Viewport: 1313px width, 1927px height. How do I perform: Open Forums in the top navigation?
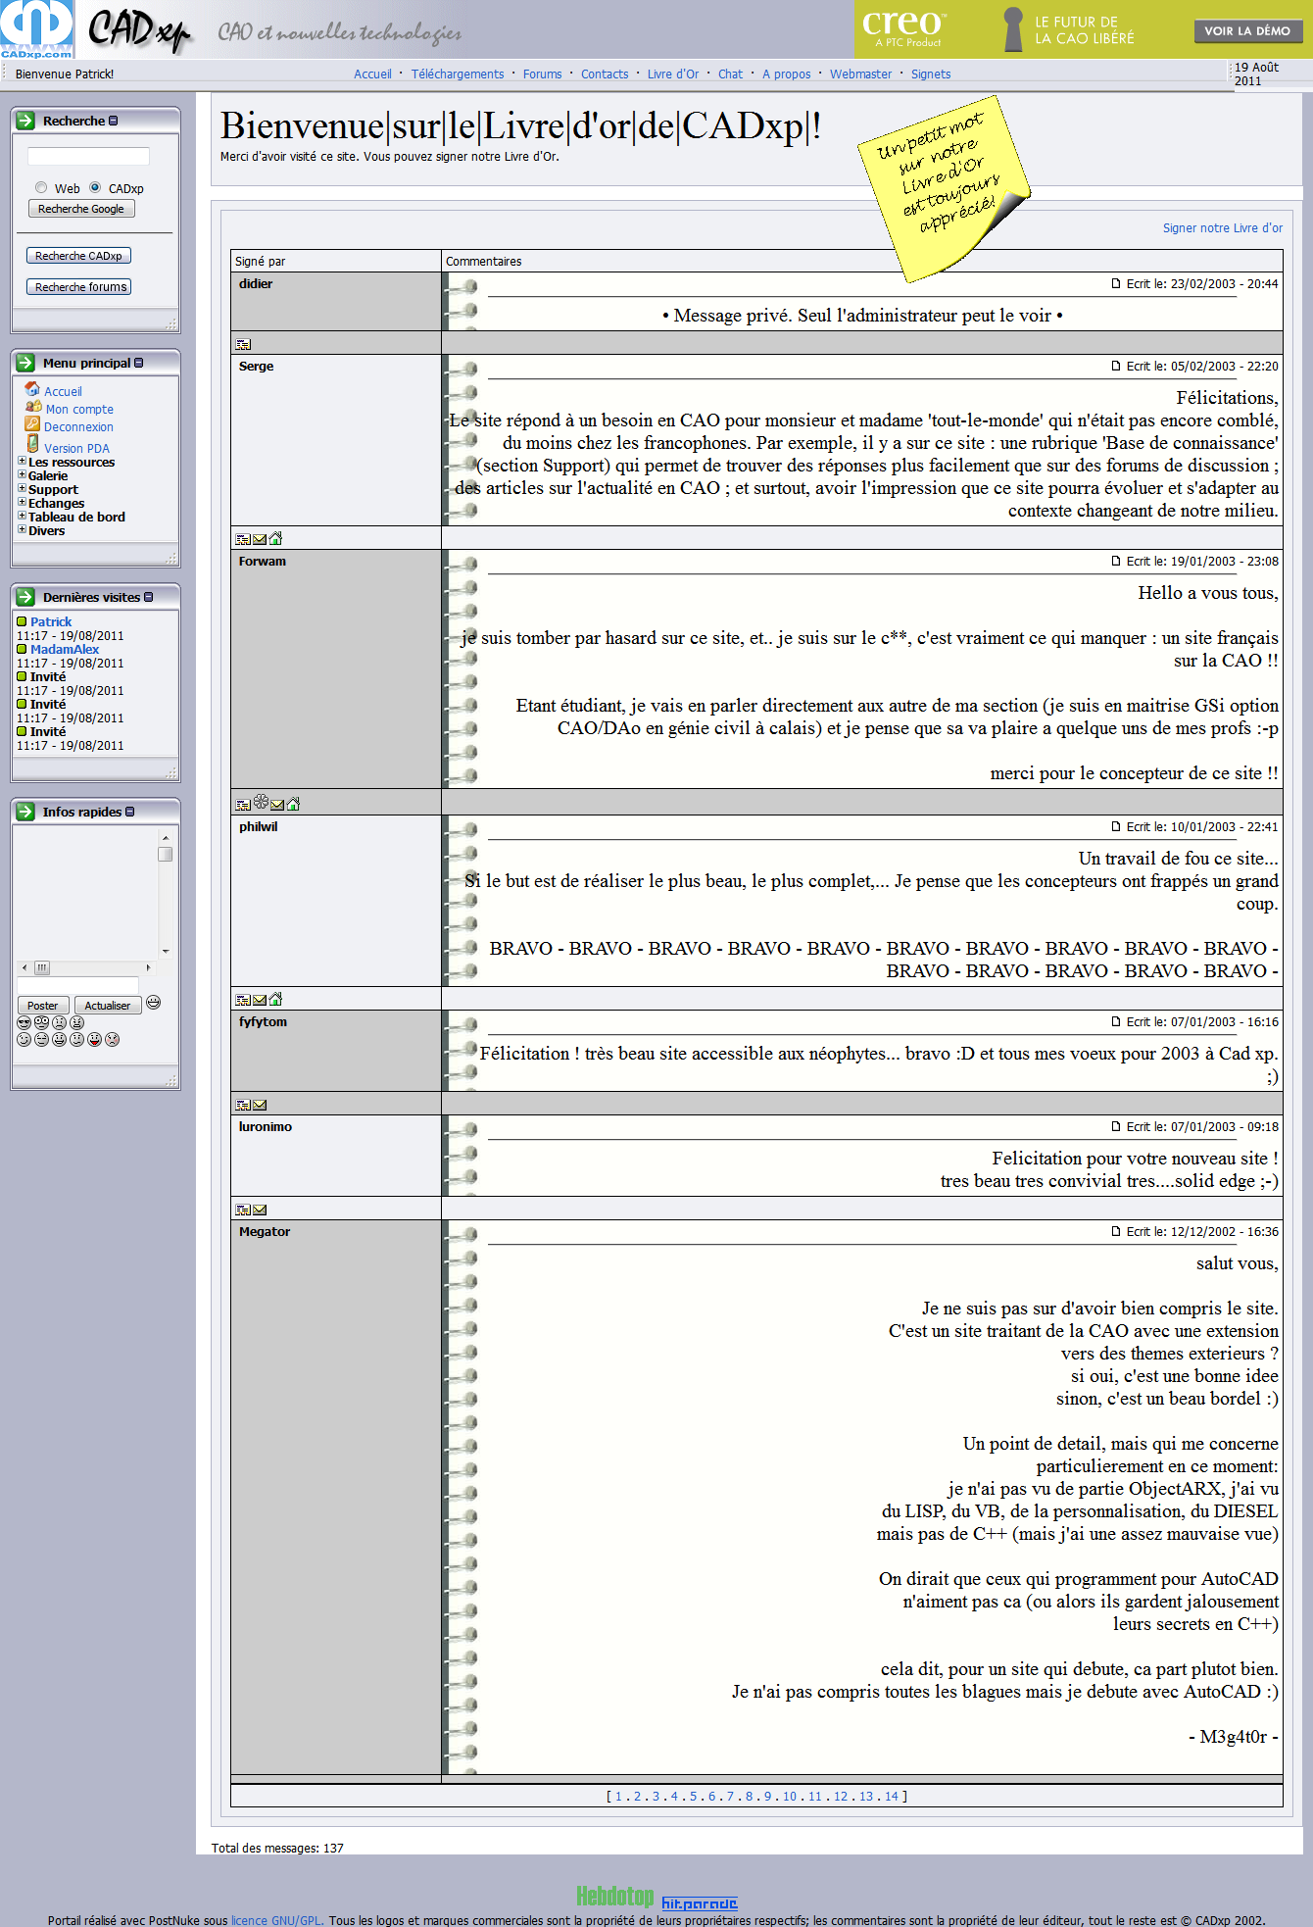(x=542, y=74)
